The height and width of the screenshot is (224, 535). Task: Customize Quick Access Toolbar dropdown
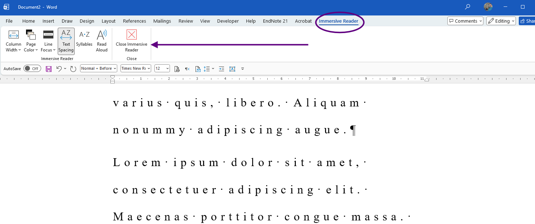[x=242, y=68]
